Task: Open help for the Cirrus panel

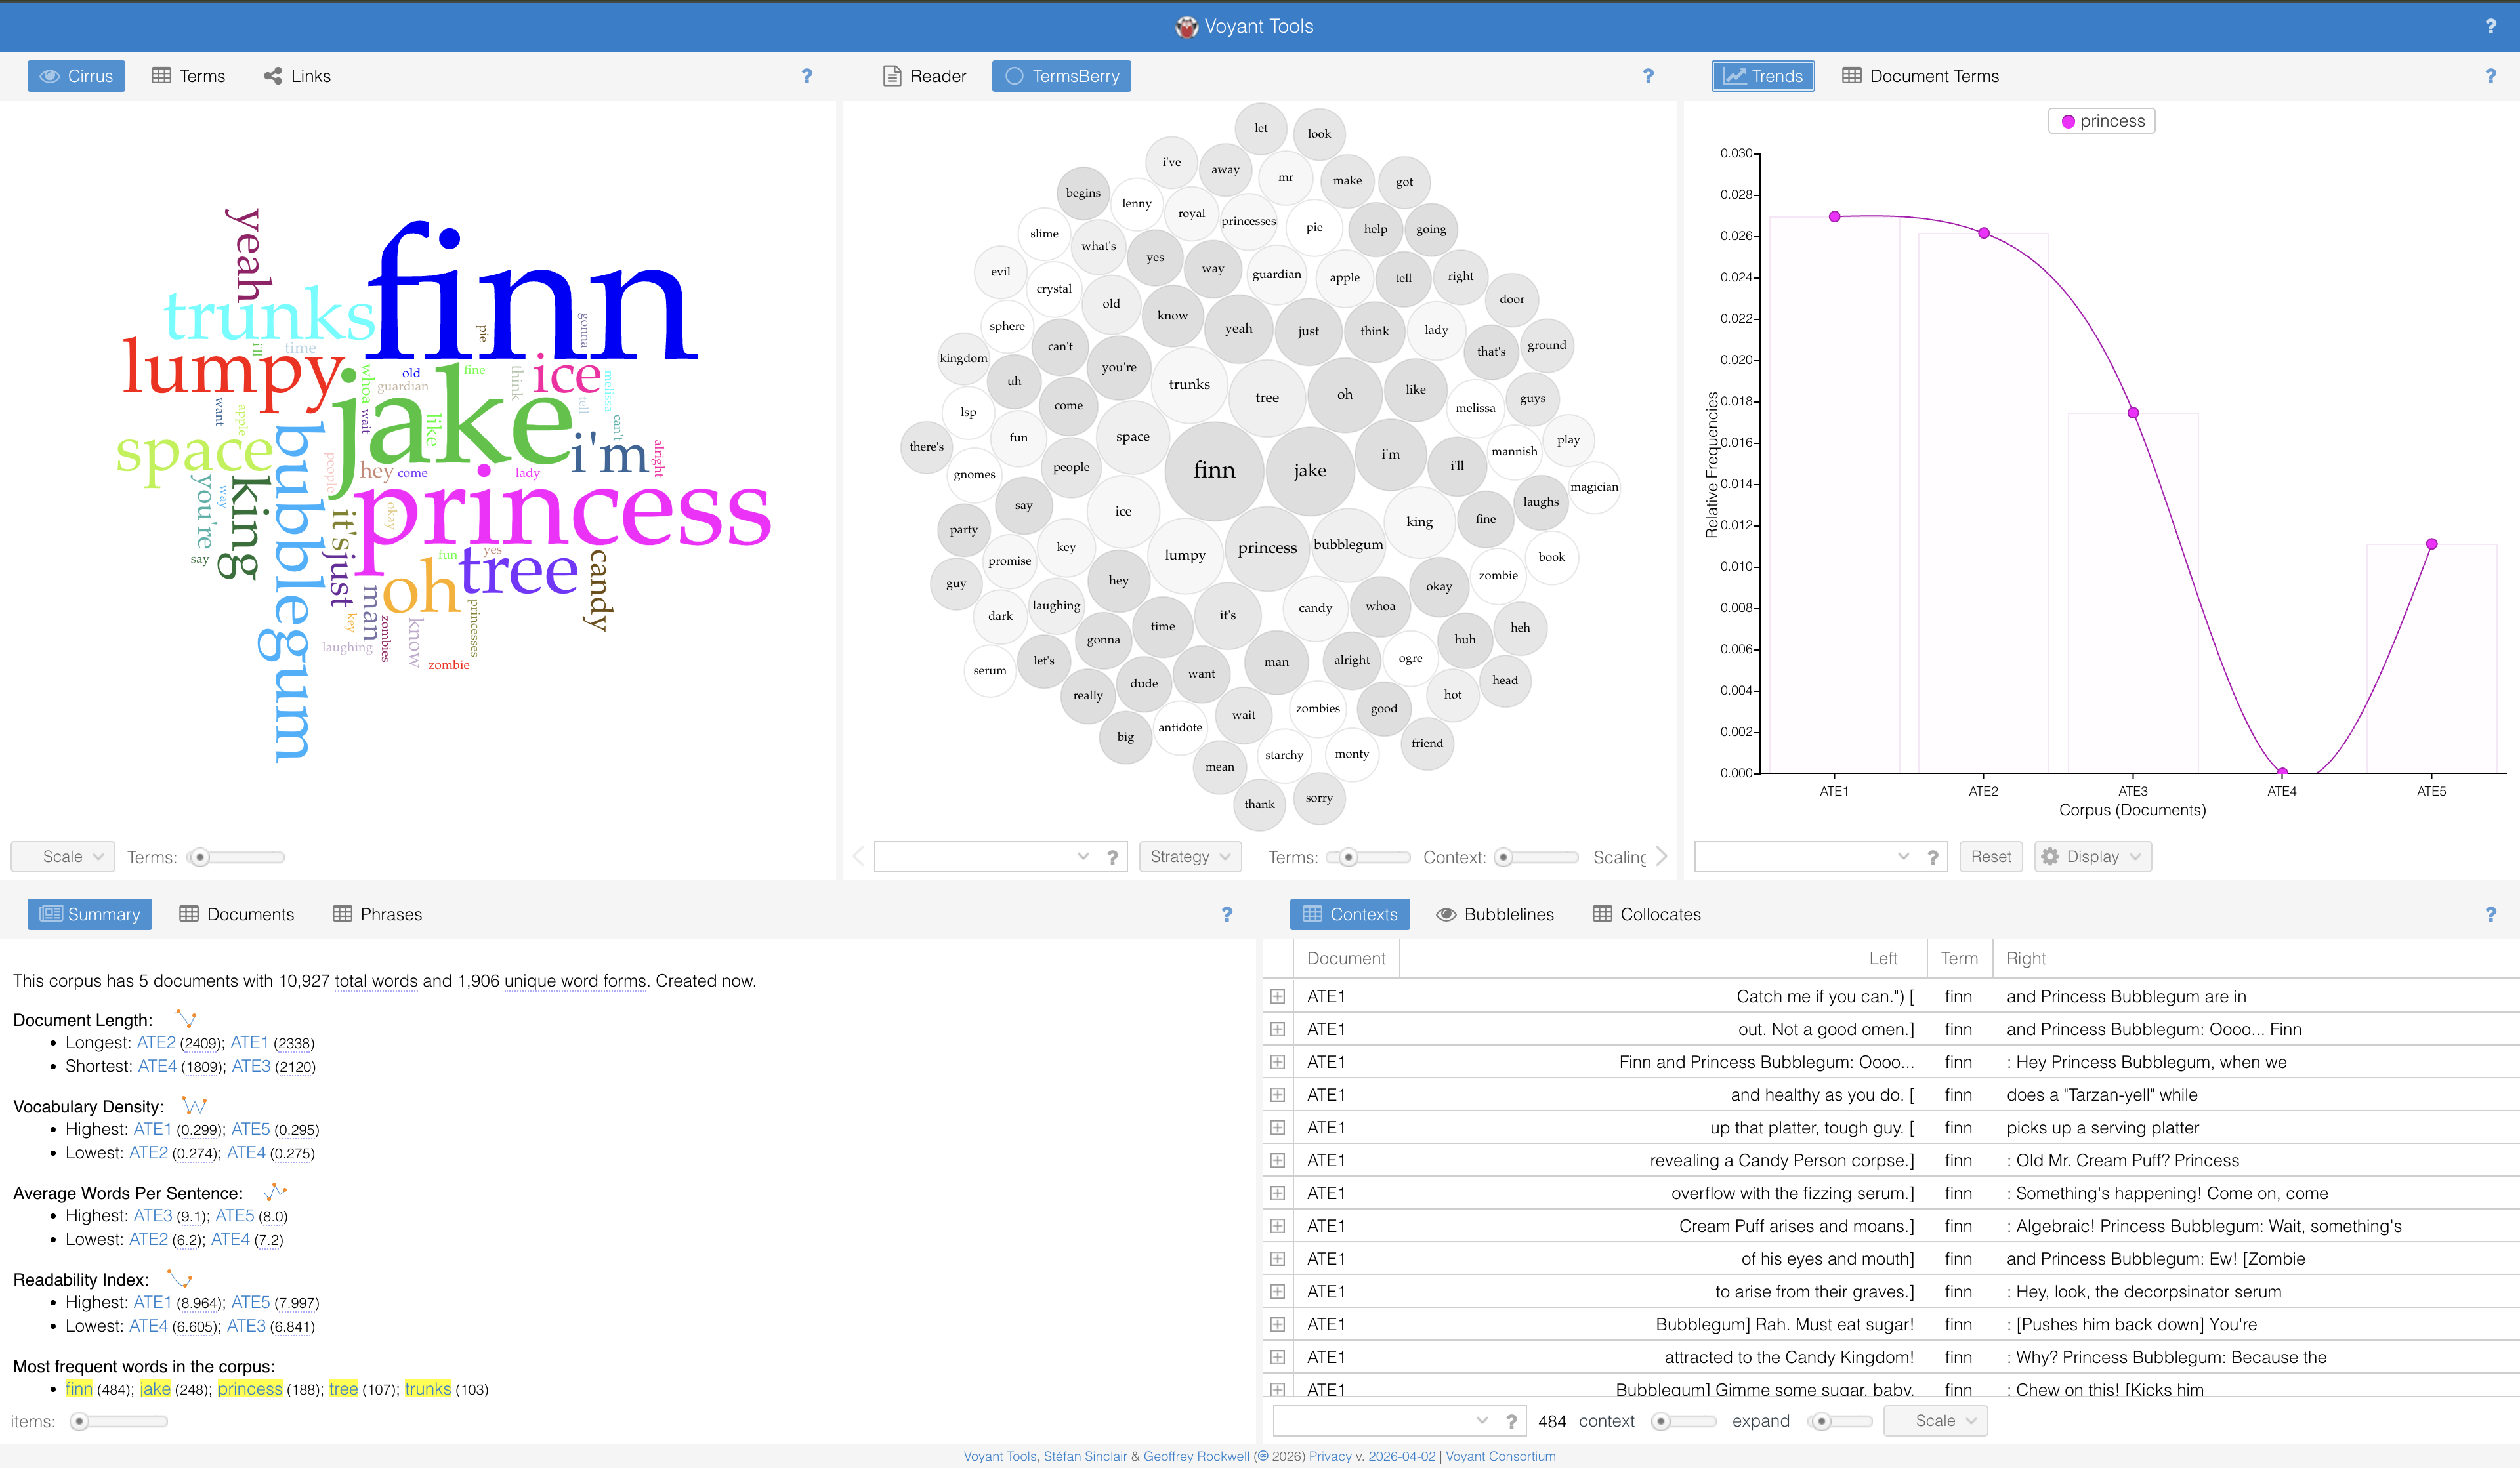Action: pos(807,76)
